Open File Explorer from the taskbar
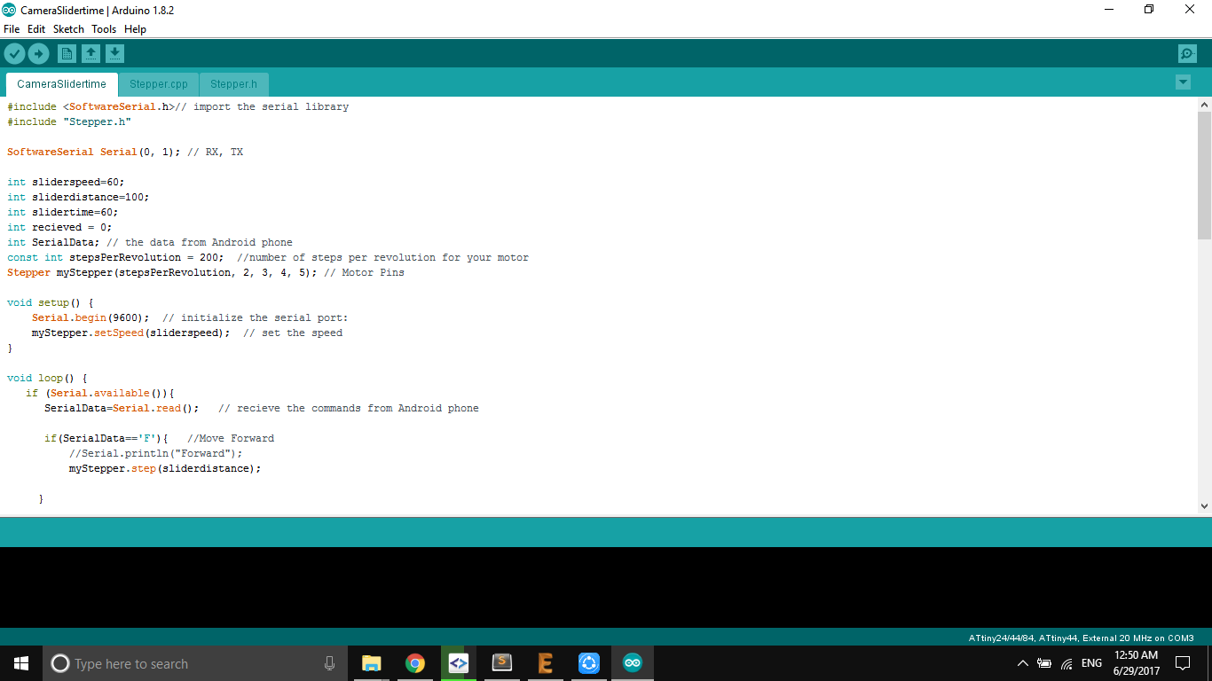The height and width of the screenshot is (681, 1212). [x=371, y=663]
